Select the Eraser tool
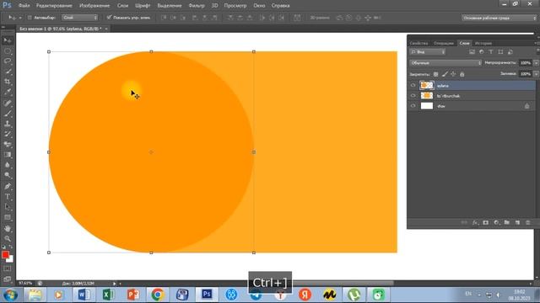Screen dimensions: 540x303 tap(8, 144)
